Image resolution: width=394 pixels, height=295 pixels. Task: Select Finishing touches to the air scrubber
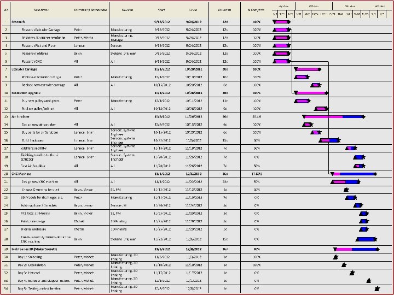point(40,157)
